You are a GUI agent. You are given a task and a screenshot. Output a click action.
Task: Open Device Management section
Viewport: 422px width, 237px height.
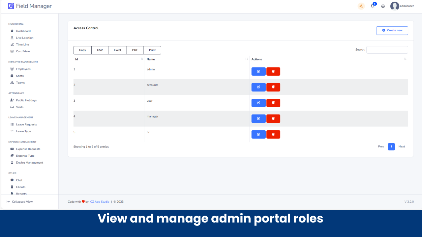[x=30, y=162]
